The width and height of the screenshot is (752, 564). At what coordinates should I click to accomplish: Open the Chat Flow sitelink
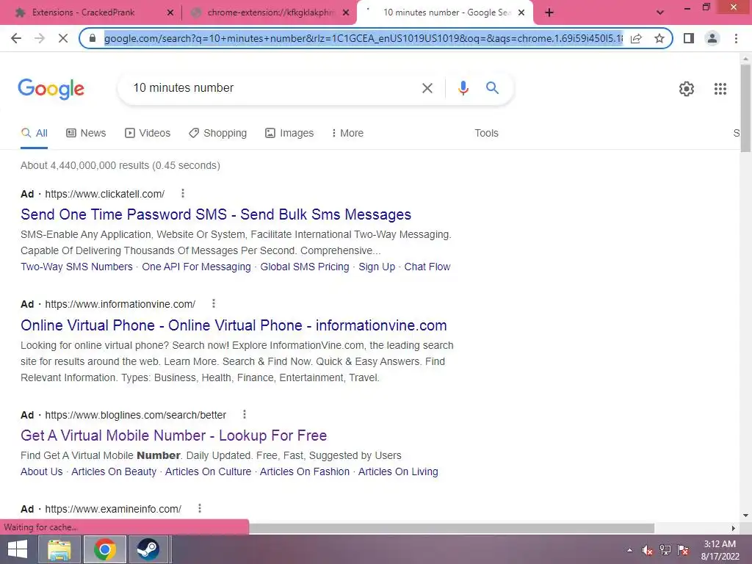coord(427,267)
